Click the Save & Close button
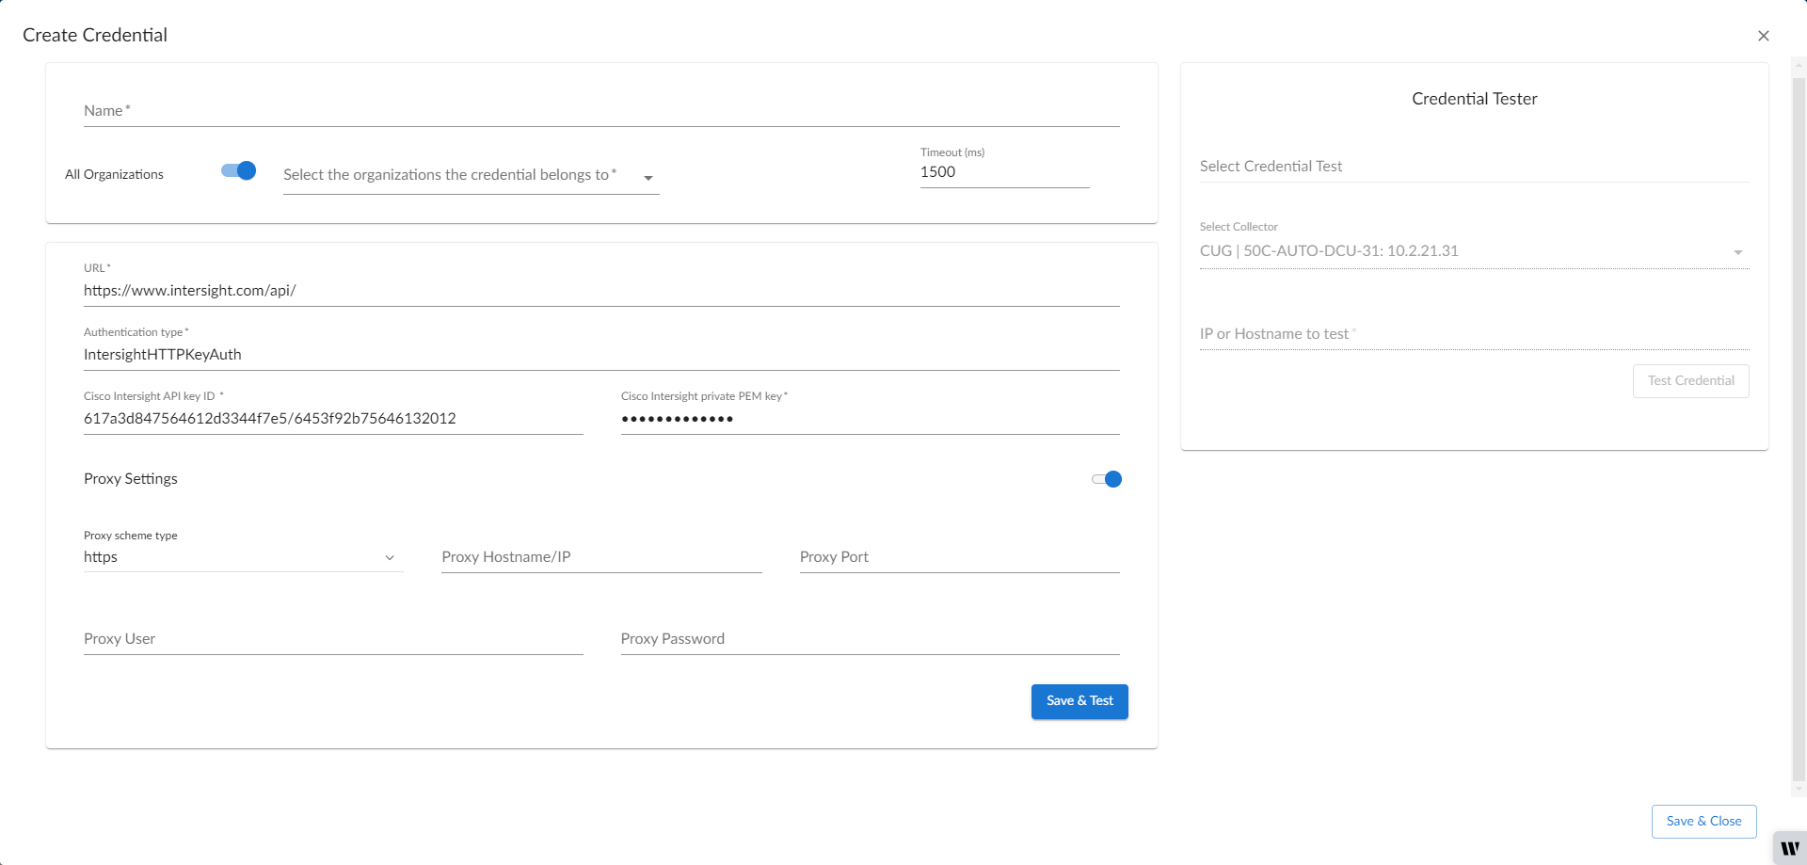Viewport: 1807px width, 865px height. (1703, 822)
